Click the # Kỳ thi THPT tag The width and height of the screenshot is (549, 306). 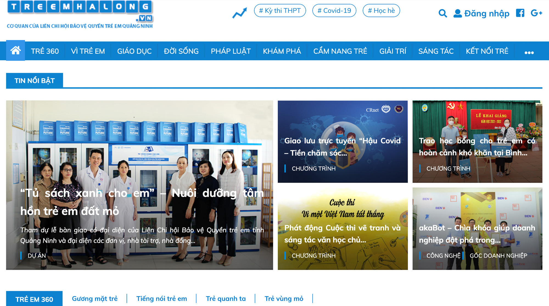pyautogui.click(x=280, y=11)
